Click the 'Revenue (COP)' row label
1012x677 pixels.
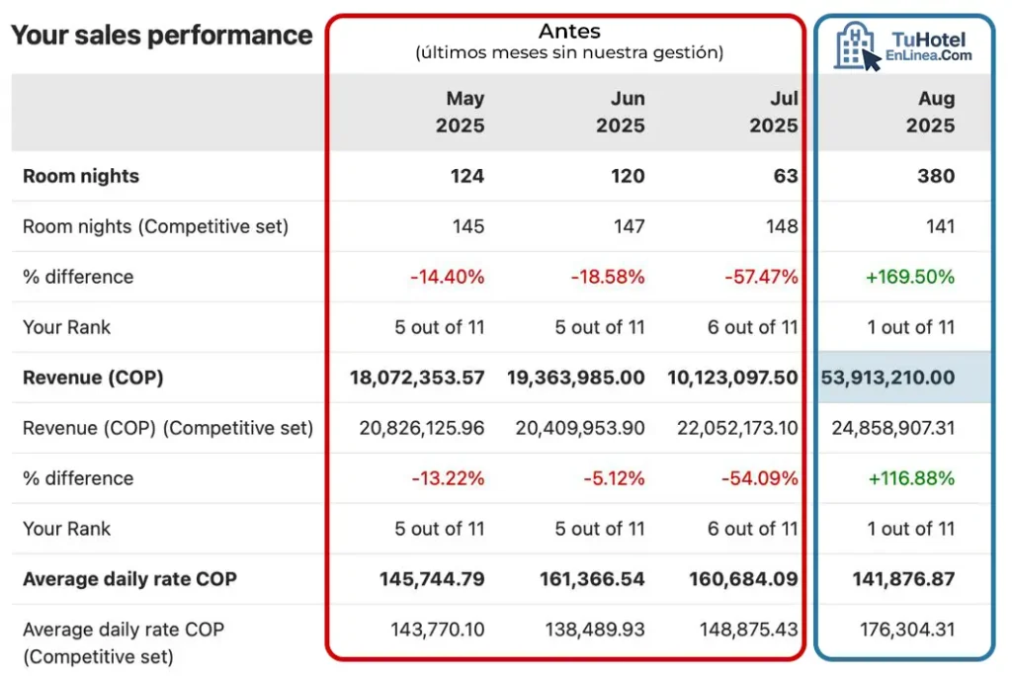pos(93,378)
